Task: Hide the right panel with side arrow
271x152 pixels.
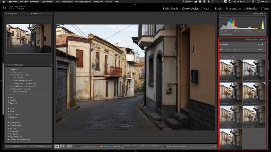Action: click(270, 81)
